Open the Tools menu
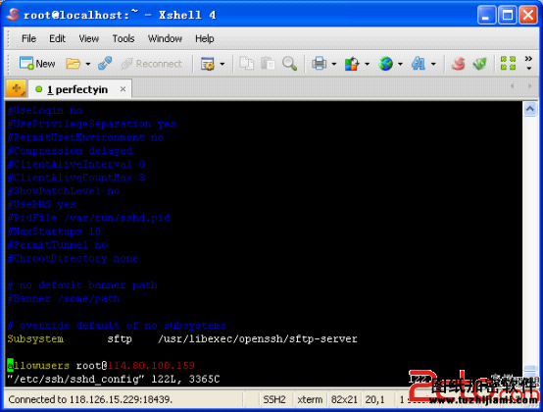 pyautogui.click(x=123, y=38)
